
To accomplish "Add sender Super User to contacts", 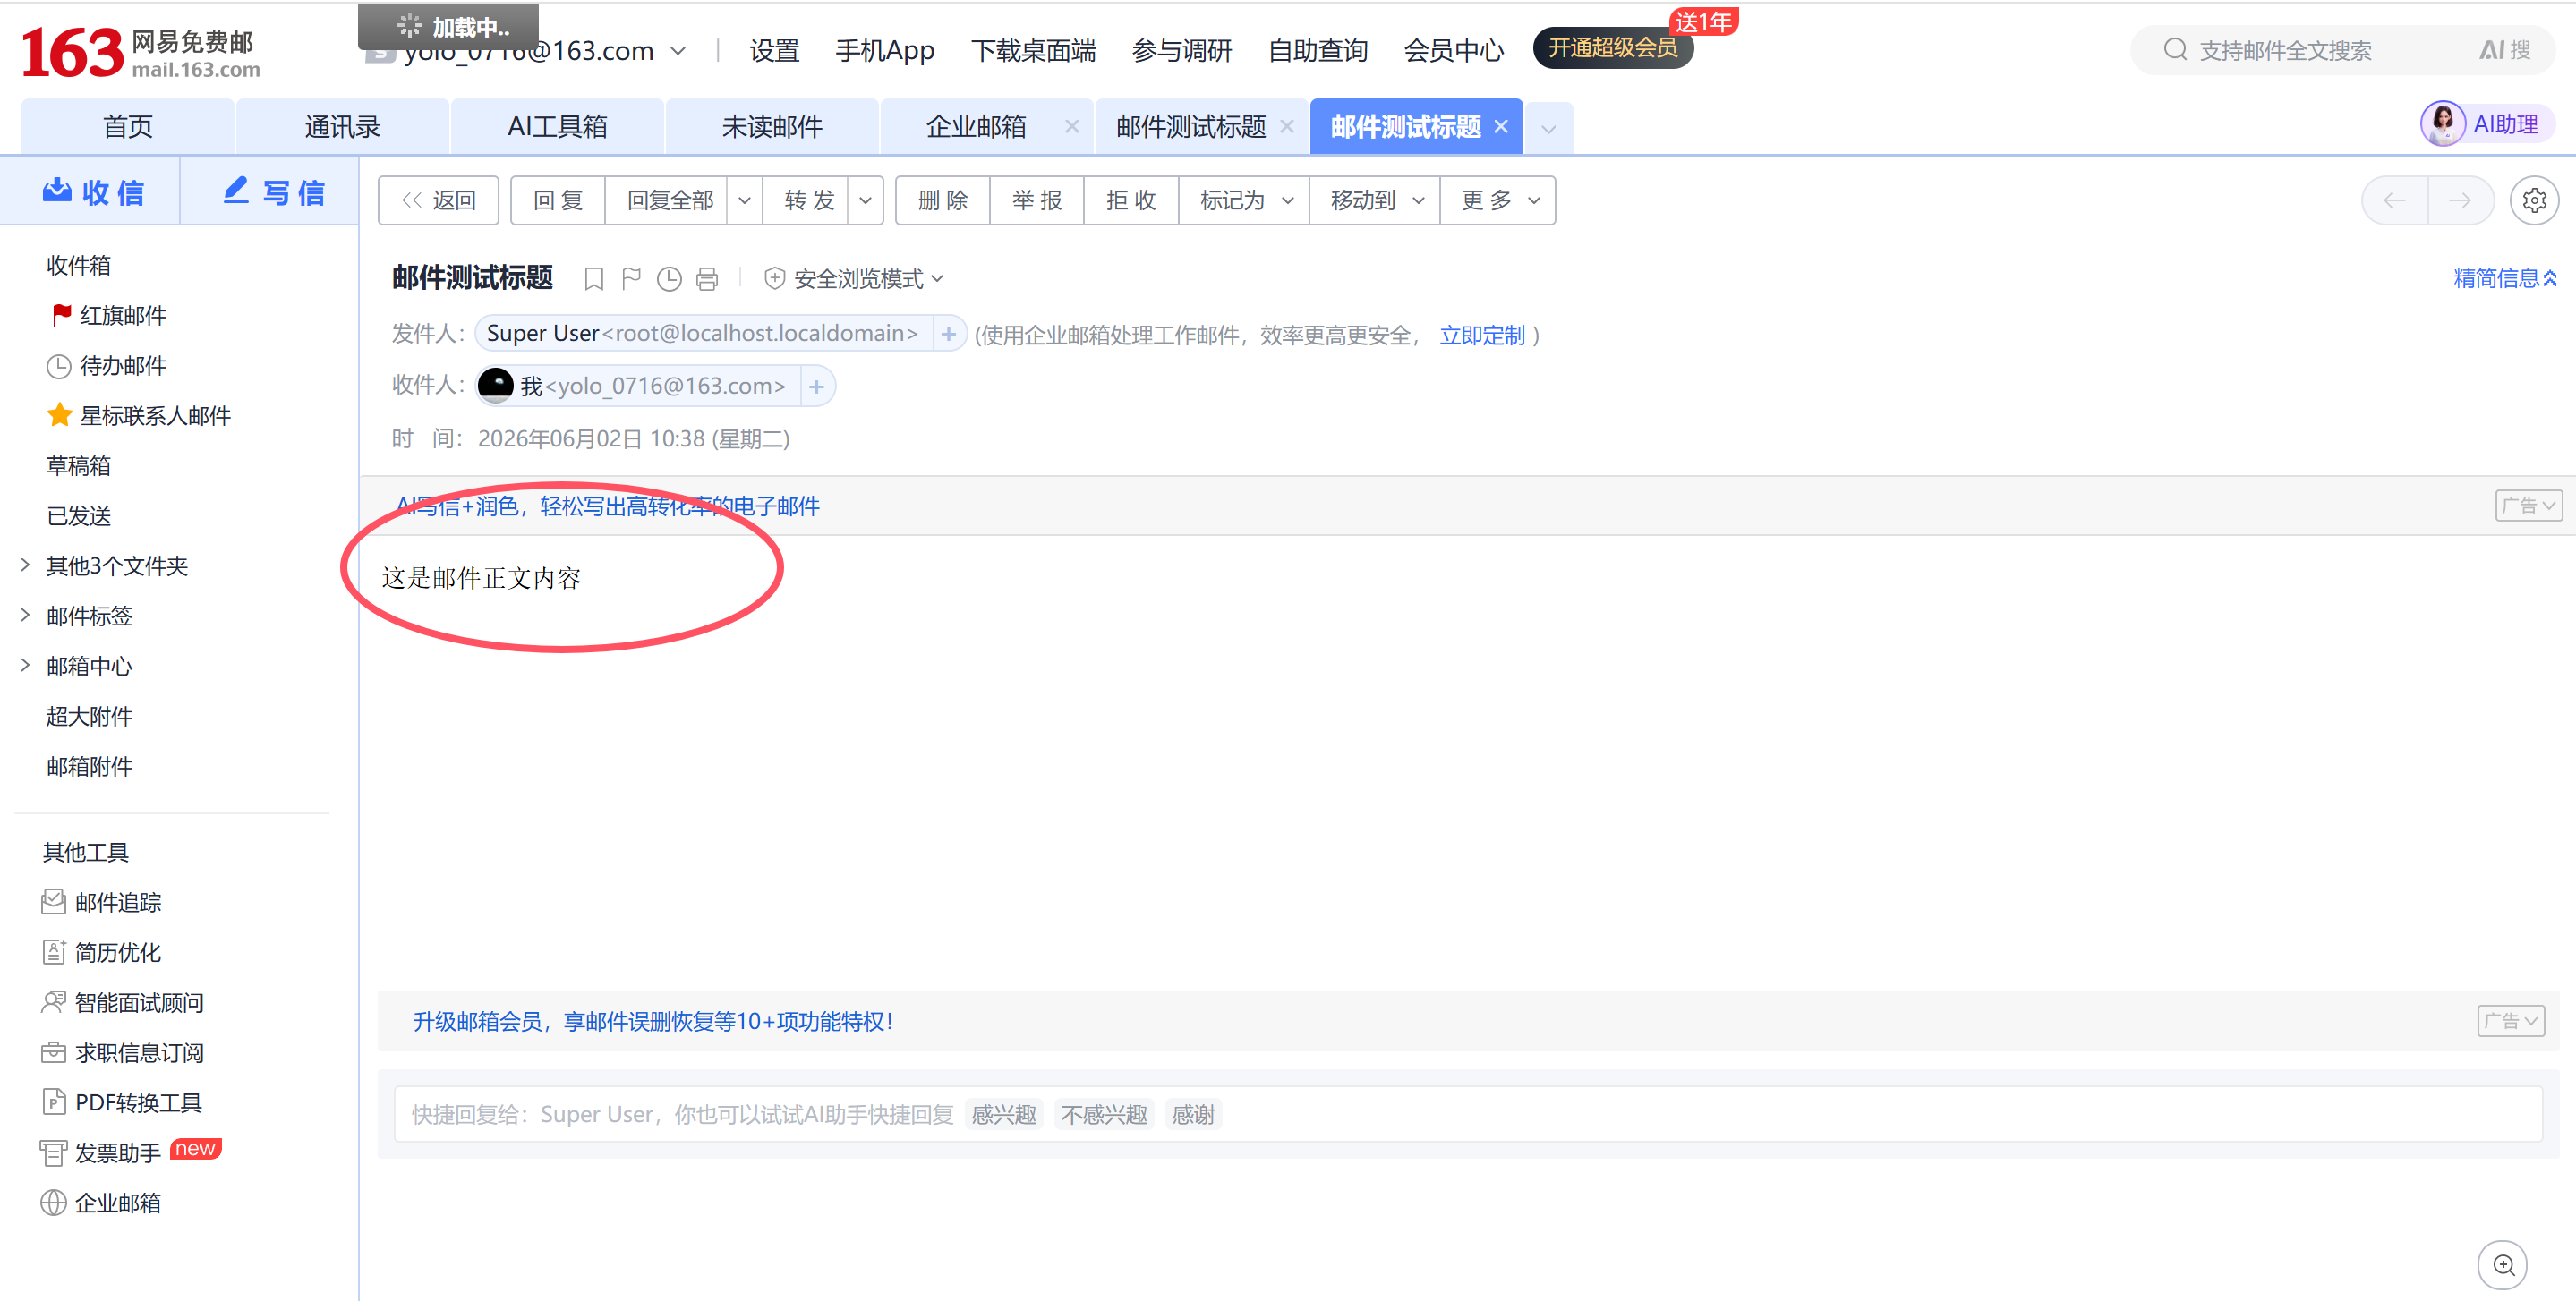I will tap(948, 334).
